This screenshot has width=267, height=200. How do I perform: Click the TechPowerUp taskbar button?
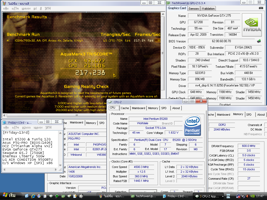(144, 196)
